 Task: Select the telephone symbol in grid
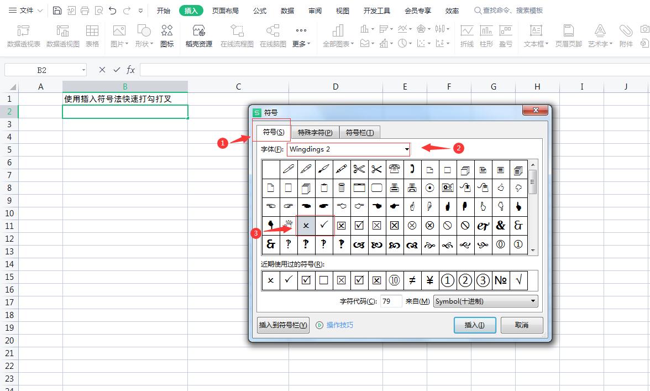click(394, 169)
